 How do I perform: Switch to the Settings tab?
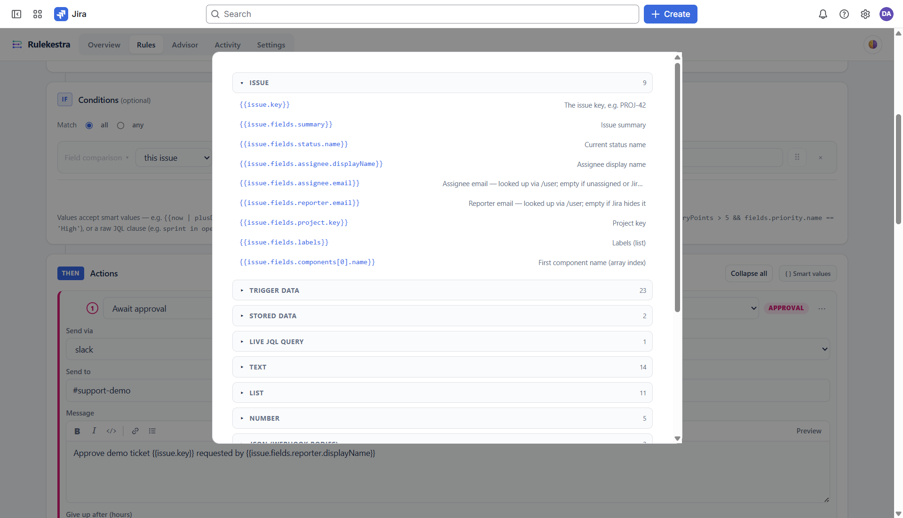[x=271, y=45]
